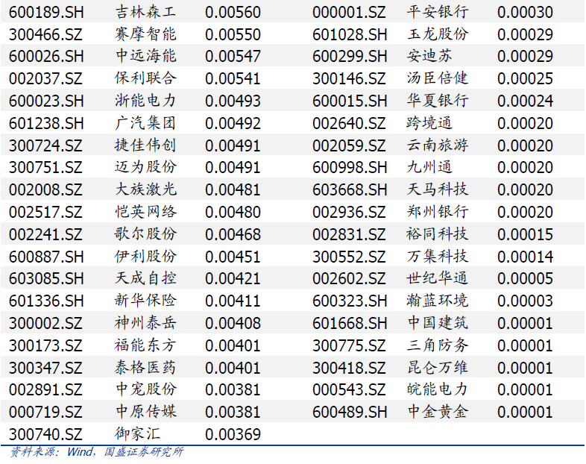This screenshot has height=464, width=586.
Task: Click the stock name 神州泰岳
Action: click(x=145, y=323)
